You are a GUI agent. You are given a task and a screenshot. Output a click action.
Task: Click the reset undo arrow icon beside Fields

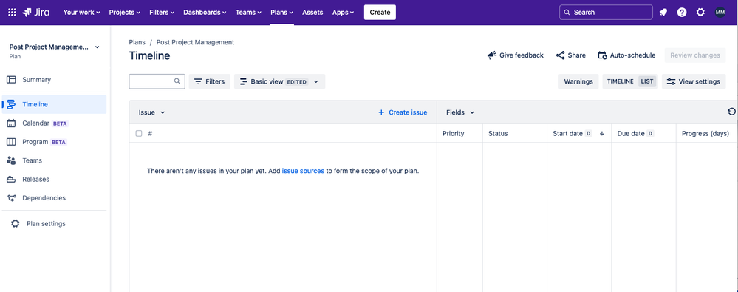[x=731, y=112]
